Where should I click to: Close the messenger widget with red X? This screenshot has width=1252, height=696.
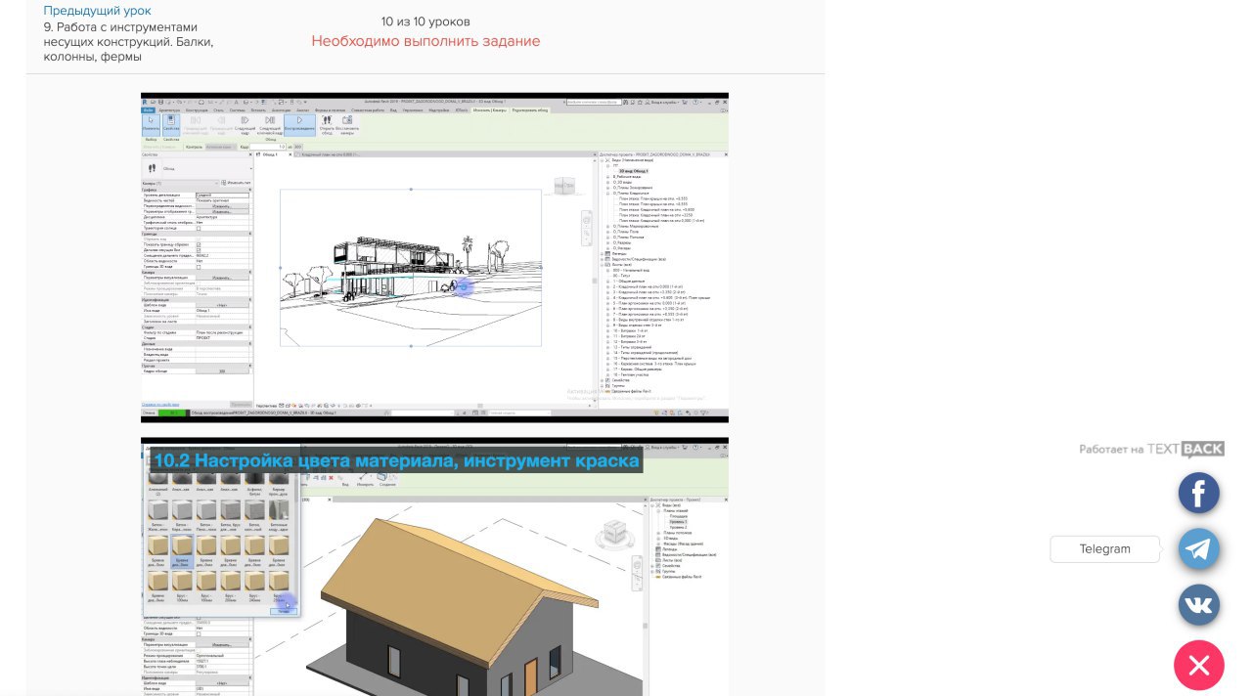(x=1199, y=666)
